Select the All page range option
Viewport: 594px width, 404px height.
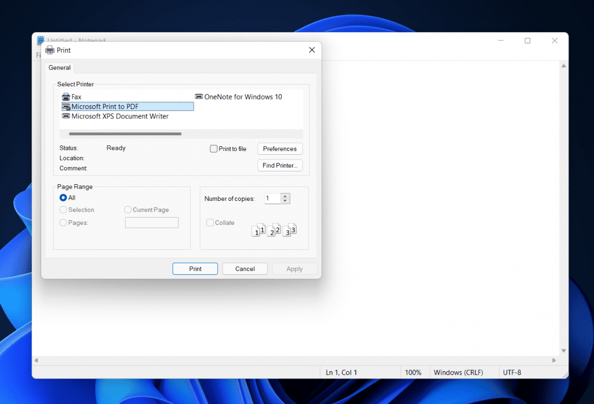point(63,198)
